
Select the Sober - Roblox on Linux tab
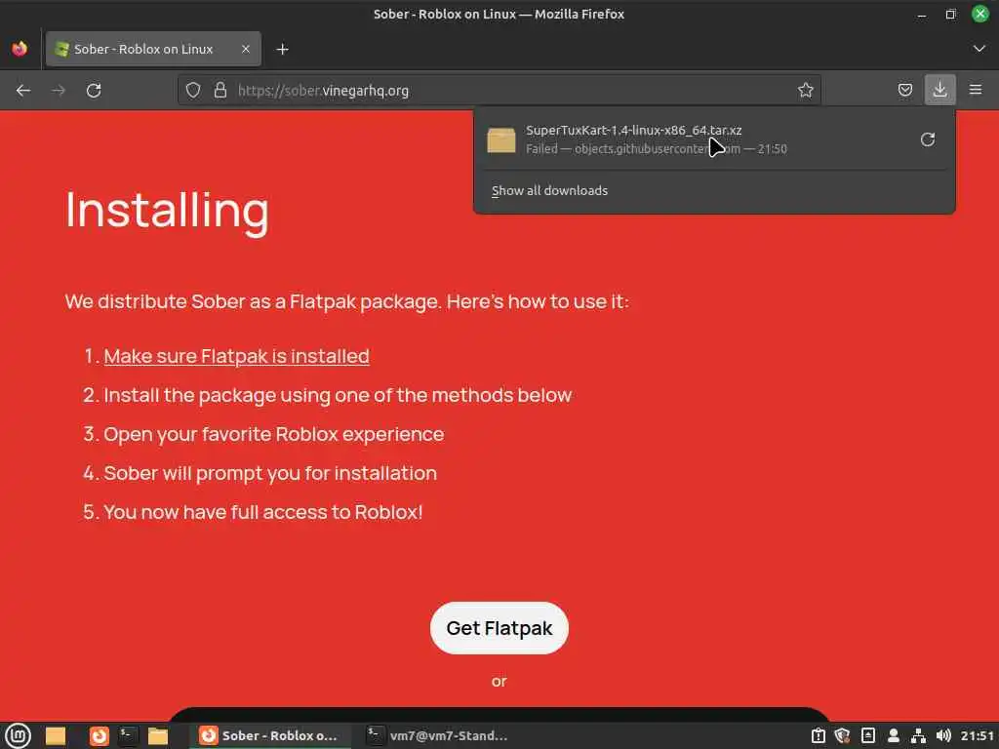153,49
